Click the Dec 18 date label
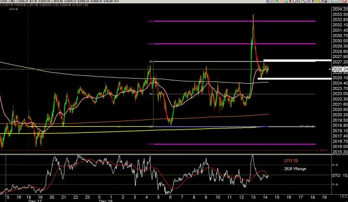 coord(106,200)
